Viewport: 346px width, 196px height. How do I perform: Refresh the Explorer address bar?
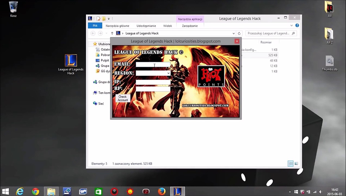point(239,33)
